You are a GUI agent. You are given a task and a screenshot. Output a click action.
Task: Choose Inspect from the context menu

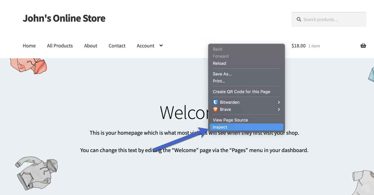pos(246,127)
